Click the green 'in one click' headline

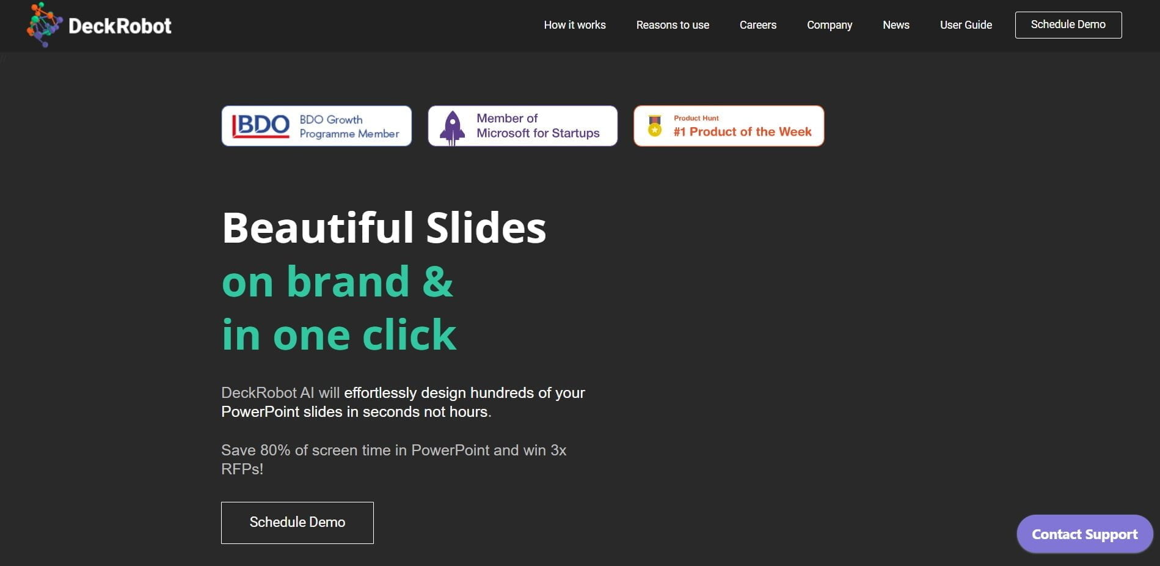click(x=339, y=335)
